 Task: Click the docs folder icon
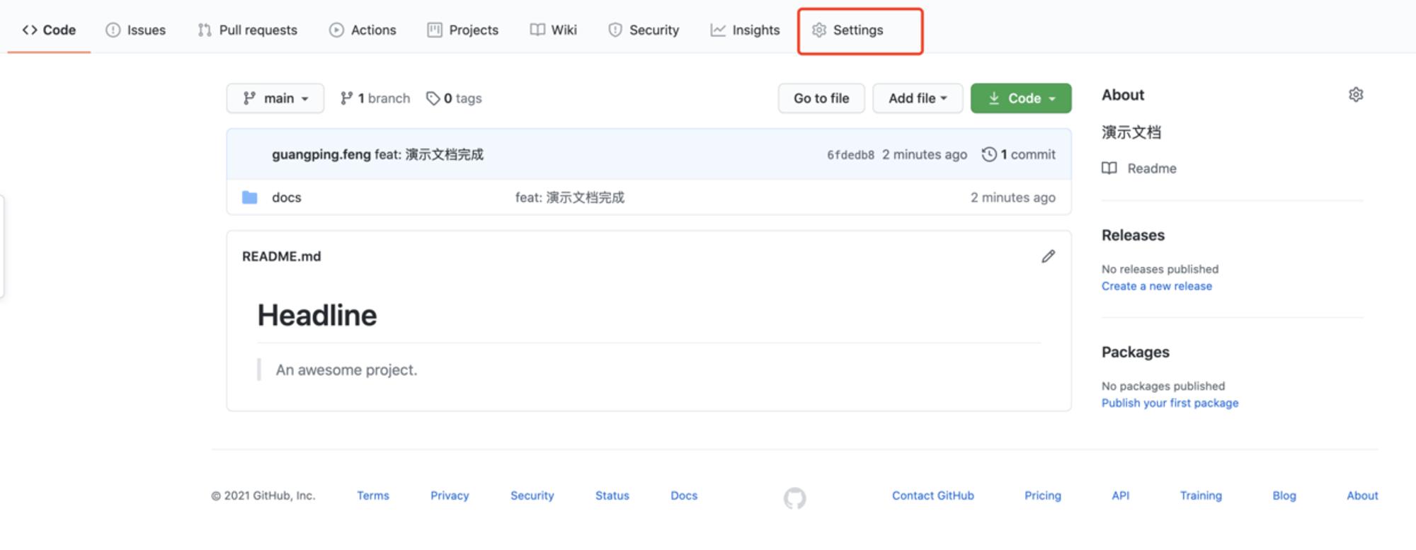pos(249,197)
